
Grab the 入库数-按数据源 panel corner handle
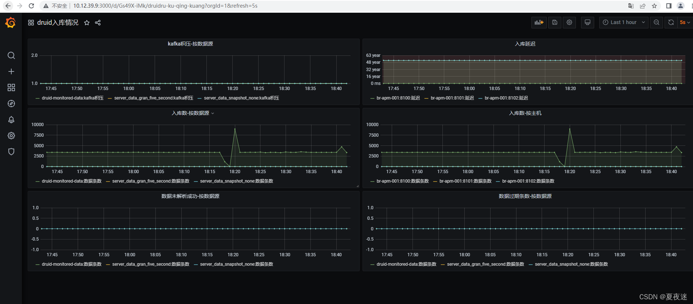[x=357, y=186]
